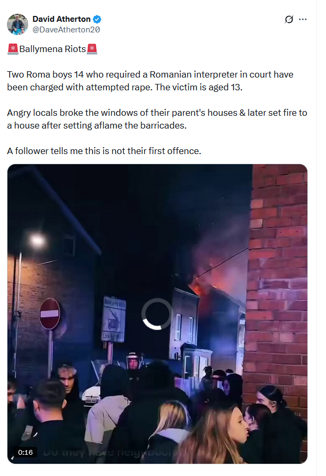Click the loading spinner on the video
326x476 pixels.
[x=157, y=314]
